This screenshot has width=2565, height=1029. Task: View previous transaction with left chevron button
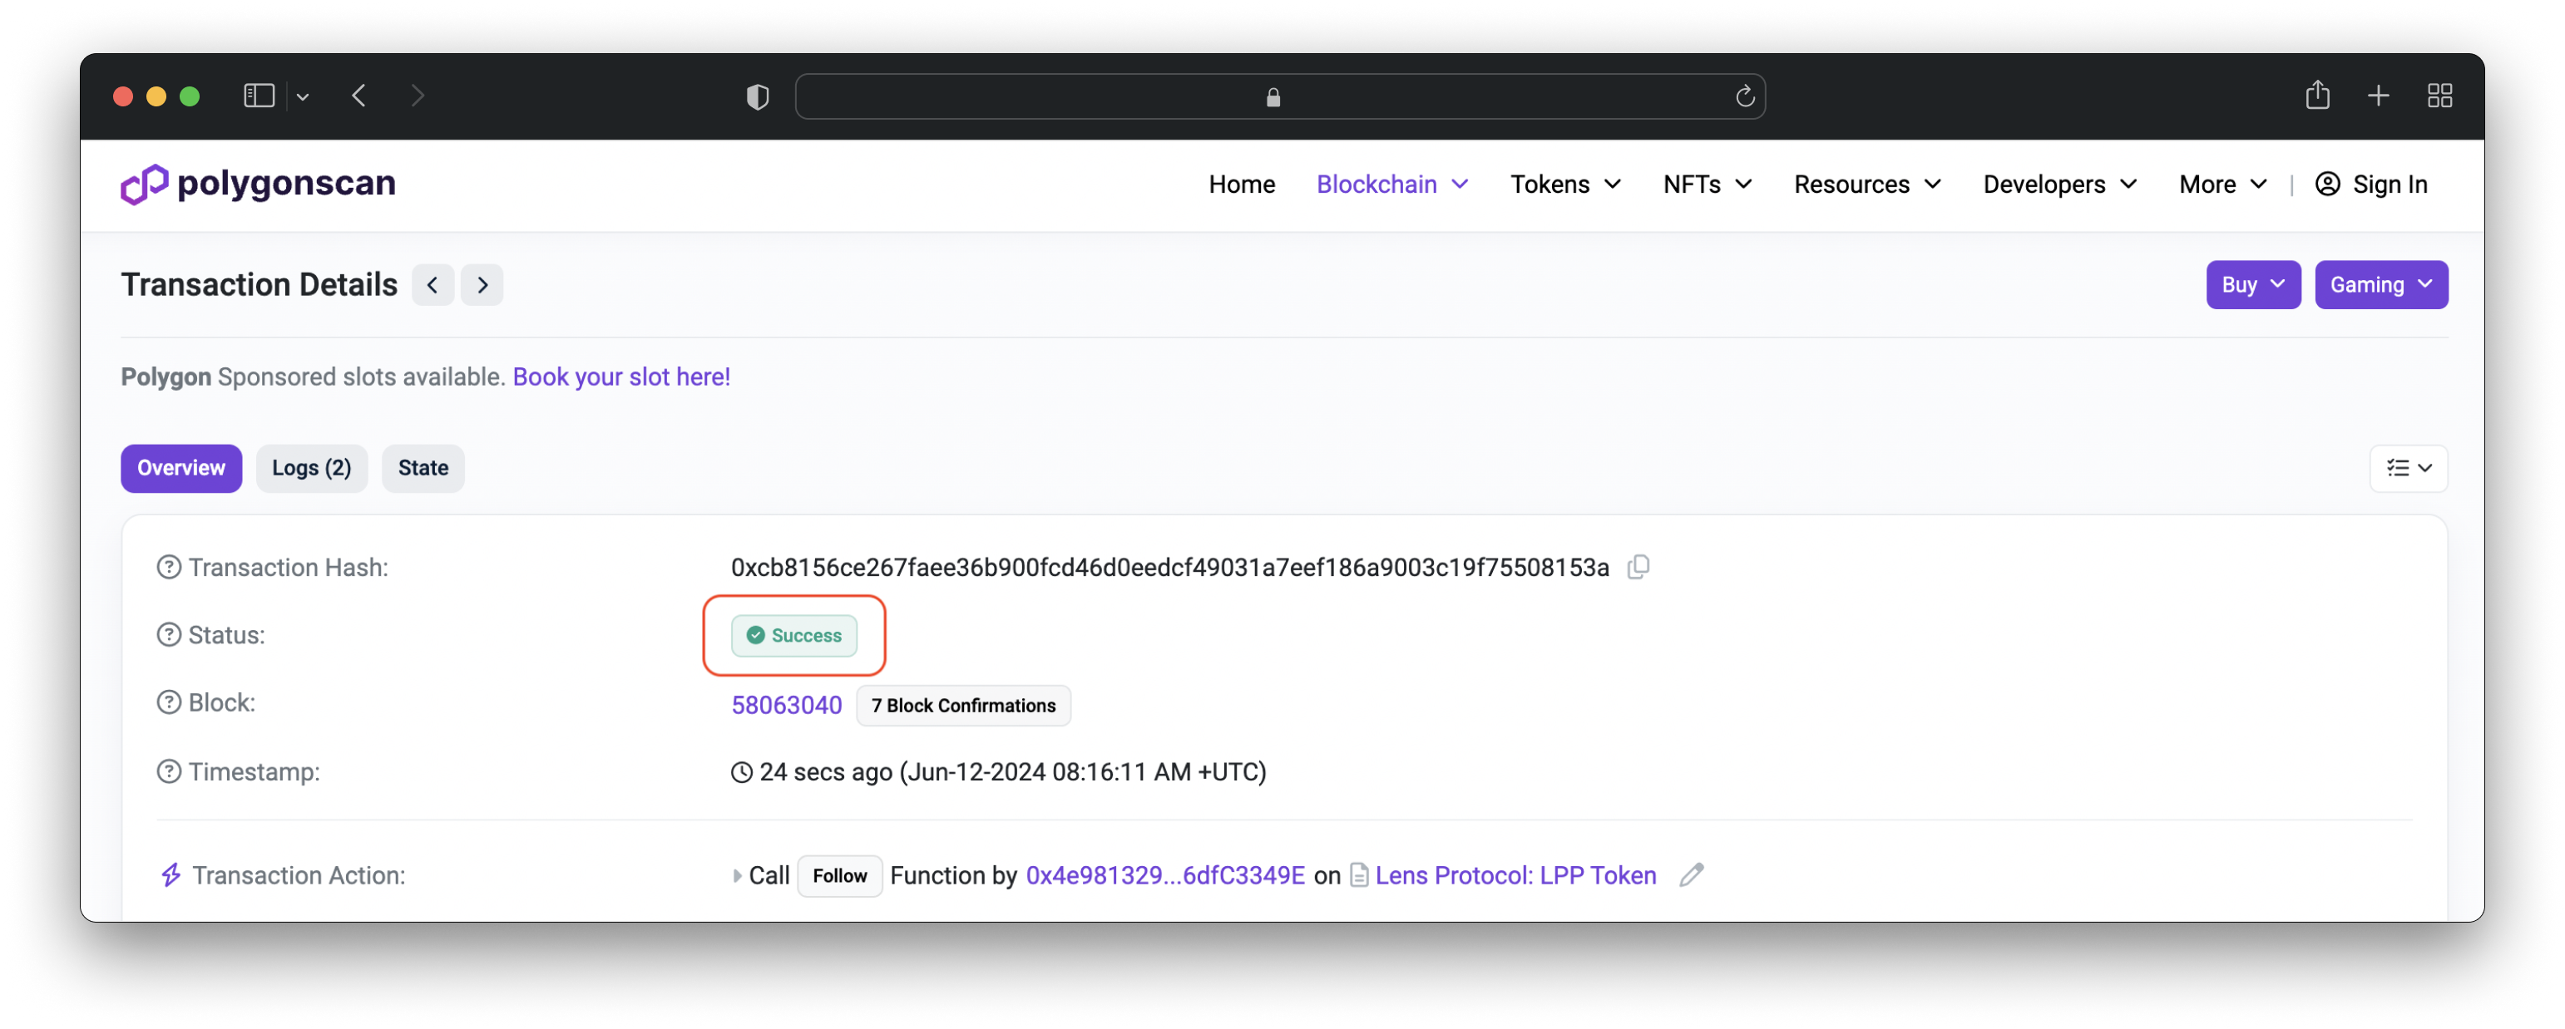click(433, 284)
